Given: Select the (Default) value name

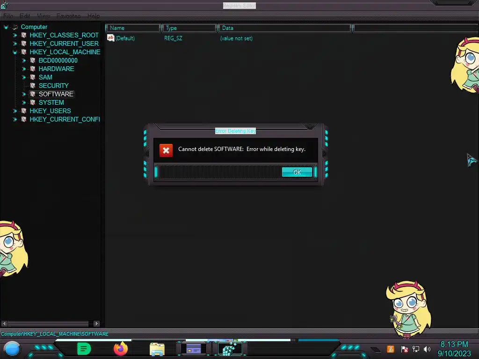Looking at the screenshot, I should (125, 38).
